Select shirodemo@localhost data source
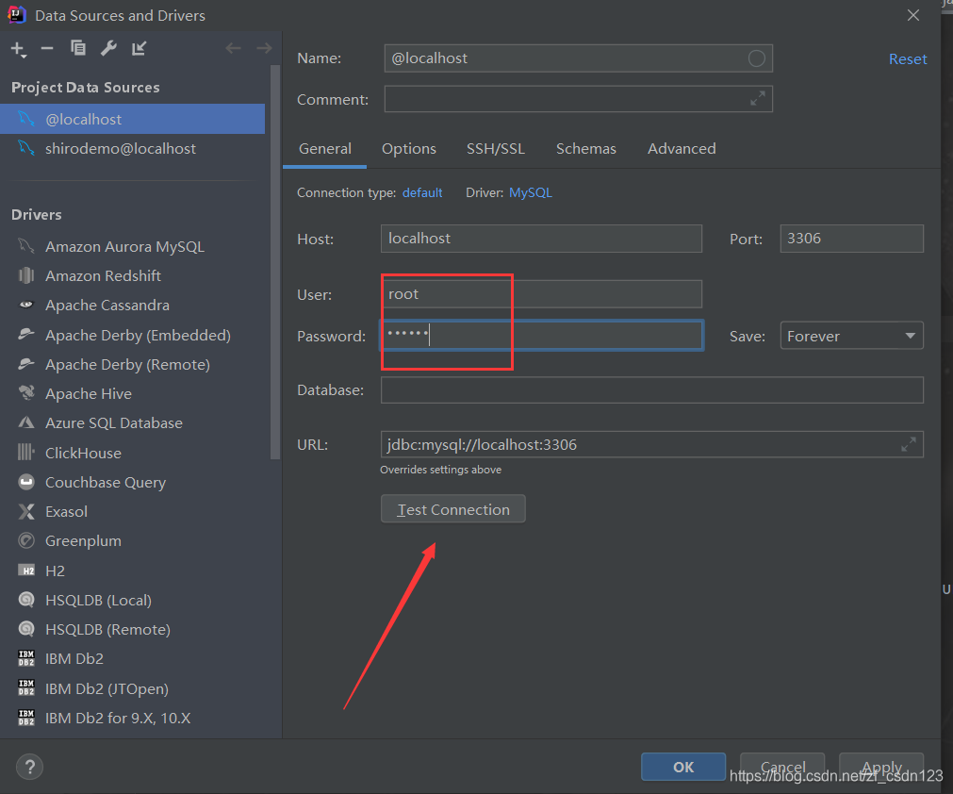Screen dimensions: 953x794 point(133,148)
